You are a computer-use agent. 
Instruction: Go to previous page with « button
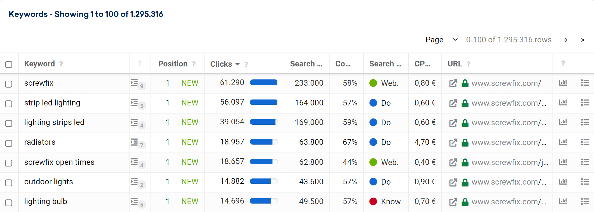click(x=566, y=40)
